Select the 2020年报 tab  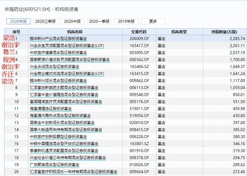pos(18,21)
